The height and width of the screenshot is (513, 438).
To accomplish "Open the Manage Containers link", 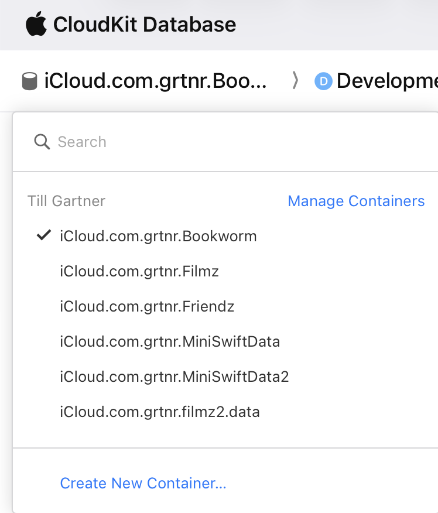I will point(356,201).
